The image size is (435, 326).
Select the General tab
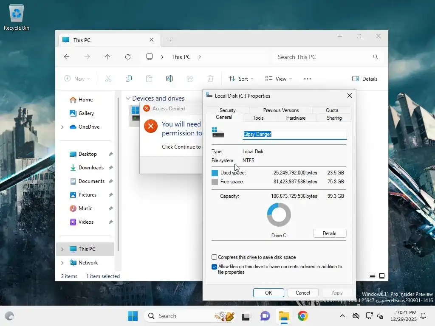coord(224,117)
